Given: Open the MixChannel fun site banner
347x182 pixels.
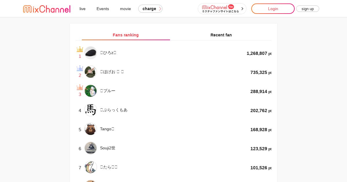Looking at the screenshot, I should click(222, 9).
